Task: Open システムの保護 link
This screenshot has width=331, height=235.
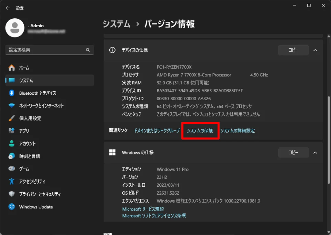Action: click(x=200, y=131)
